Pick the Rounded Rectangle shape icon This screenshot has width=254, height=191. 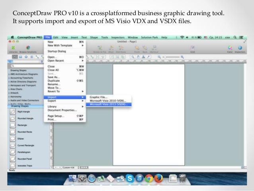[x=13, y=132]
